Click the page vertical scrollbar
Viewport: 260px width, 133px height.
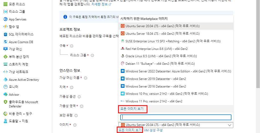(x=258, y=44)
